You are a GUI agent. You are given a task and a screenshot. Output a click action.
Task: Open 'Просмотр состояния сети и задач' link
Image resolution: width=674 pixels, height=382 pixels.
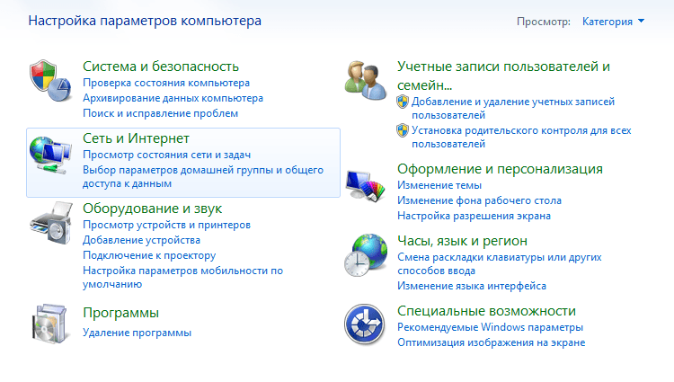click(x=167, y=155)
